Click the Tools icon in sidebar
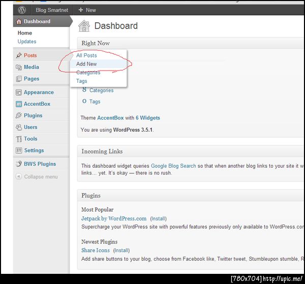The height and width of the screenshot is (284, 305). coord(19,139)
